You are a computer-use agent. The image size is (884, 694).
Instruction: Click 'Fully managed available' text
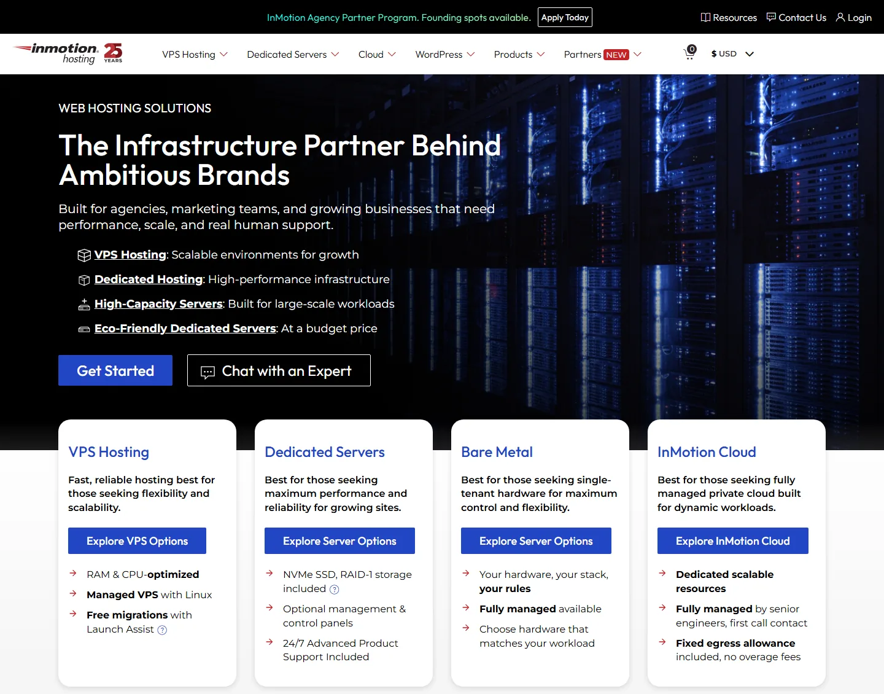pos(540,609)
